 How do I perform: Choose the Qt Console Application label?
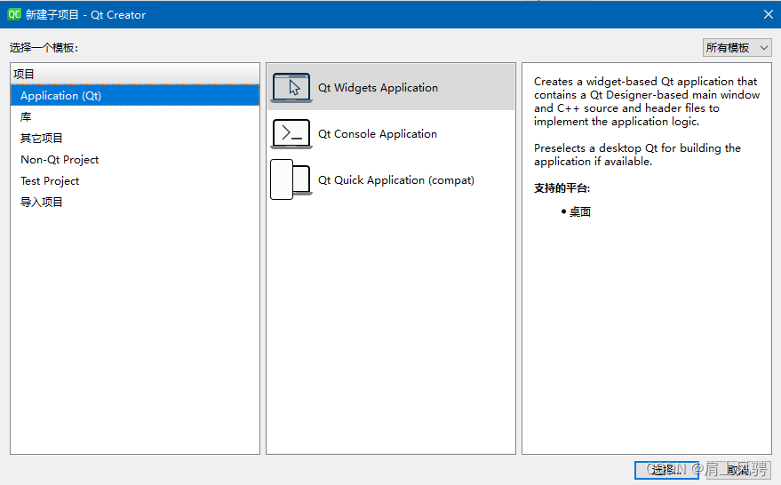coord(378,134)
